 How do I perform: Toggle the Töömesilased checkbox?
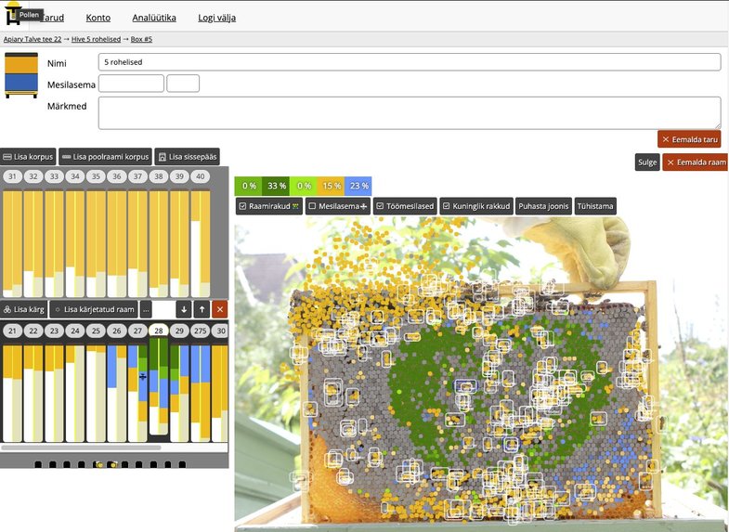pyautogui.click(x=380, y=206)
